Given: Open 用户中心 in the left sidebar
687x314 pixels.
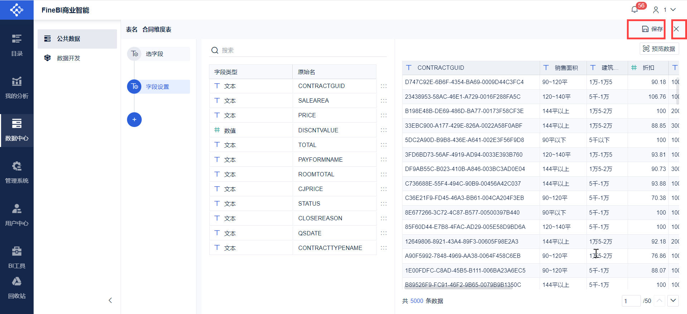Looking at the screenshot, I should pos(17,215).
